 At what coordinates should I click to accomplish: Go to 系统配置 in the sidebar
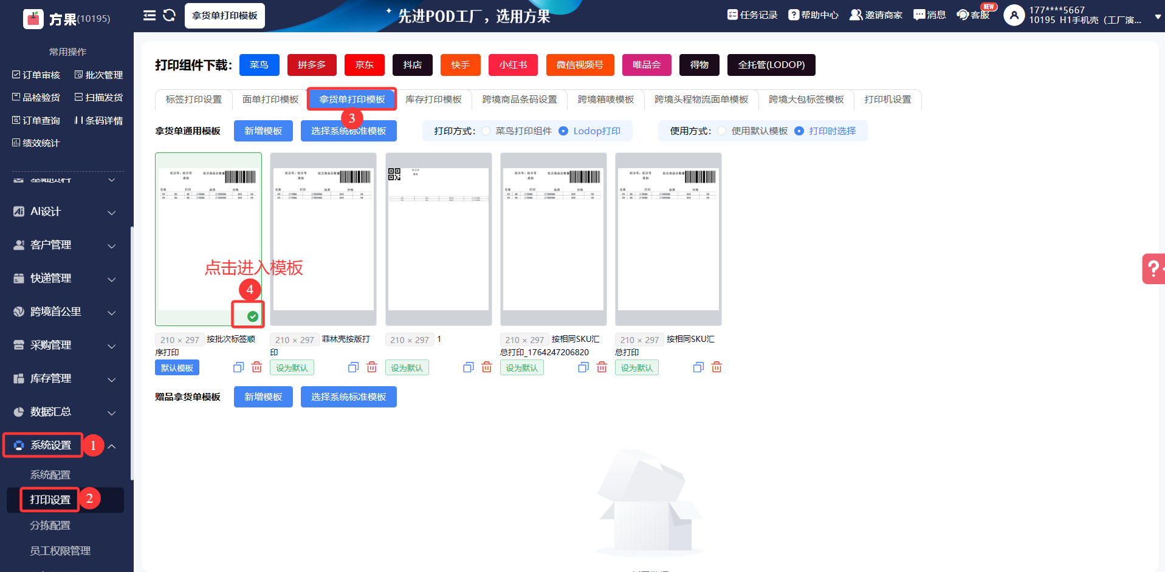pos(50,475)
